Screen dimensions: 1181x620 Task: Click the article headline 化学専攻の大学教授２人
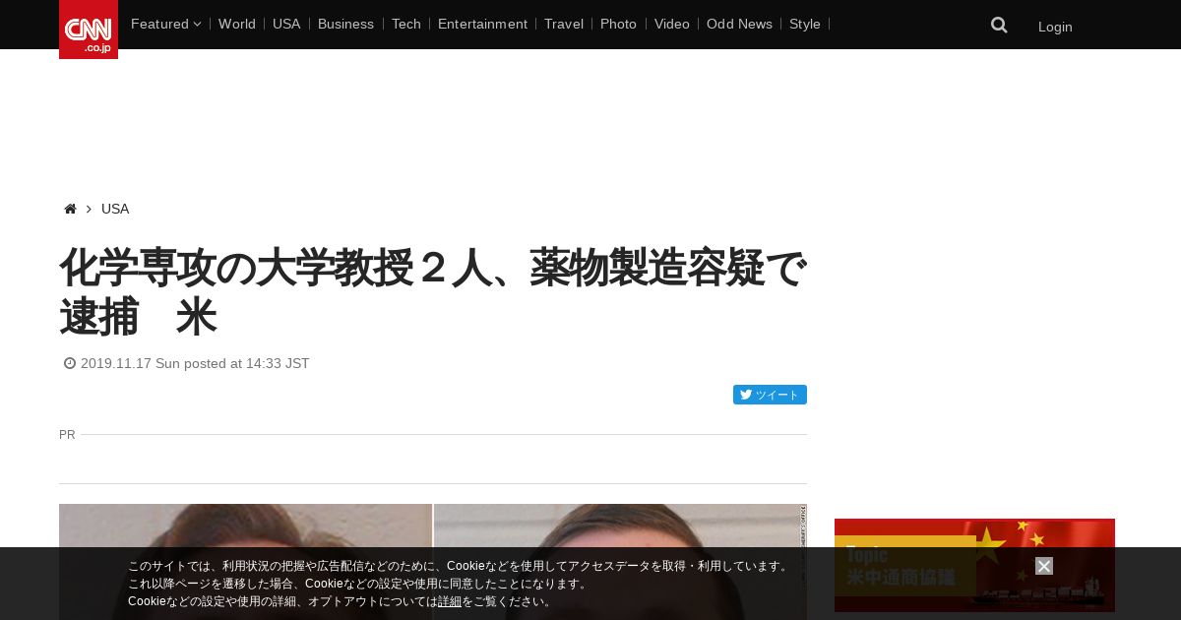[433, 292]
